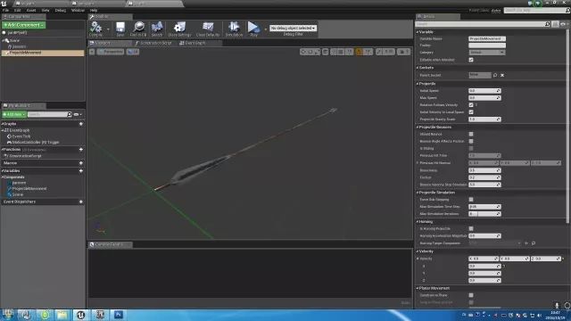Open the Construction Script tab
This screenshot has height=321, width=571.
click(x=153, y=43)
